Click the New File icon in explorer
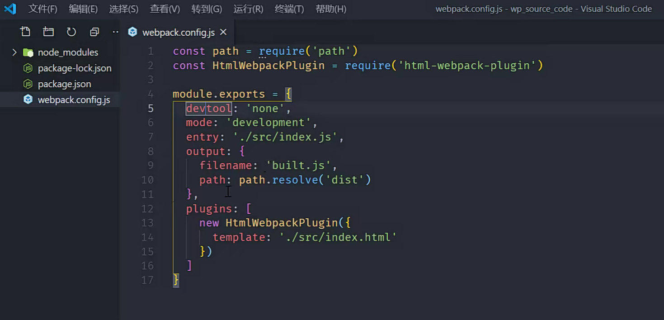The image size is (664, 320). (25, 32)
